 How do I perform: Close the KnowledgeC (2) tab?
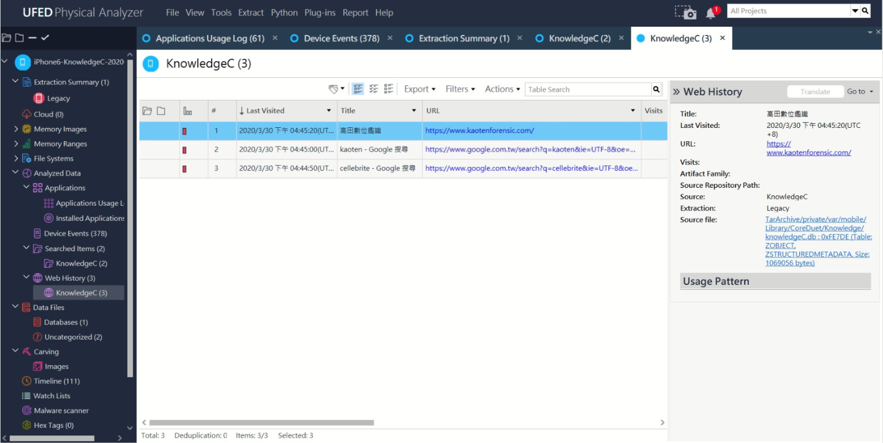coord(621,38)
